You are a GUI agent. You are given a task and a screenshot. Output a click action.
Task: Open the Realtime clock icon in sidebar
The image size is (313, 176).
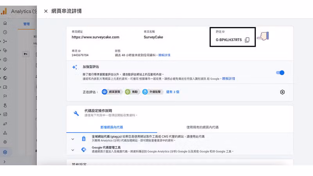pyautogui.click(x=5, y=32)
